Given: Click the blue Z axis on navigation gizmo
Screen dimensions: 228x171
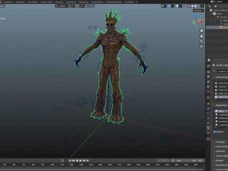Looking at the screenshot, I should (197, 16).
